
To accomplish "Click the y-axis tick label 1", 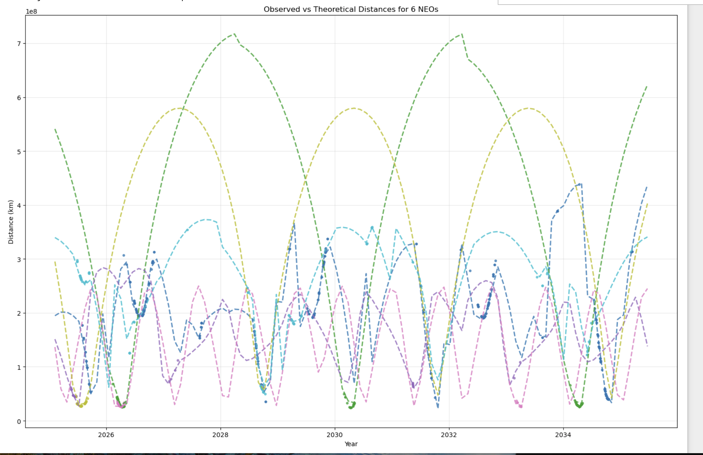I will pyautogui.click(x=19, y=367).
